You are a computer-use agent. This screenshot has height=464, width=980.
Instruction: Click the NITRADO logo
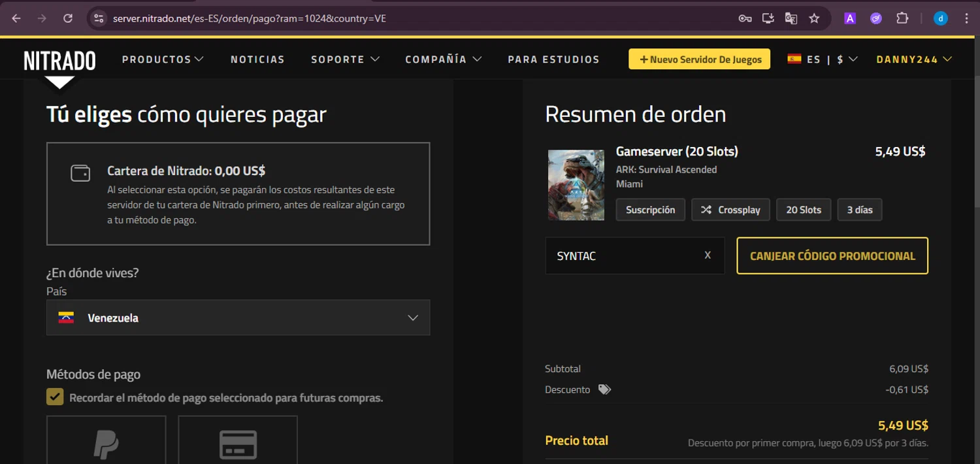(x=59, y=61)
